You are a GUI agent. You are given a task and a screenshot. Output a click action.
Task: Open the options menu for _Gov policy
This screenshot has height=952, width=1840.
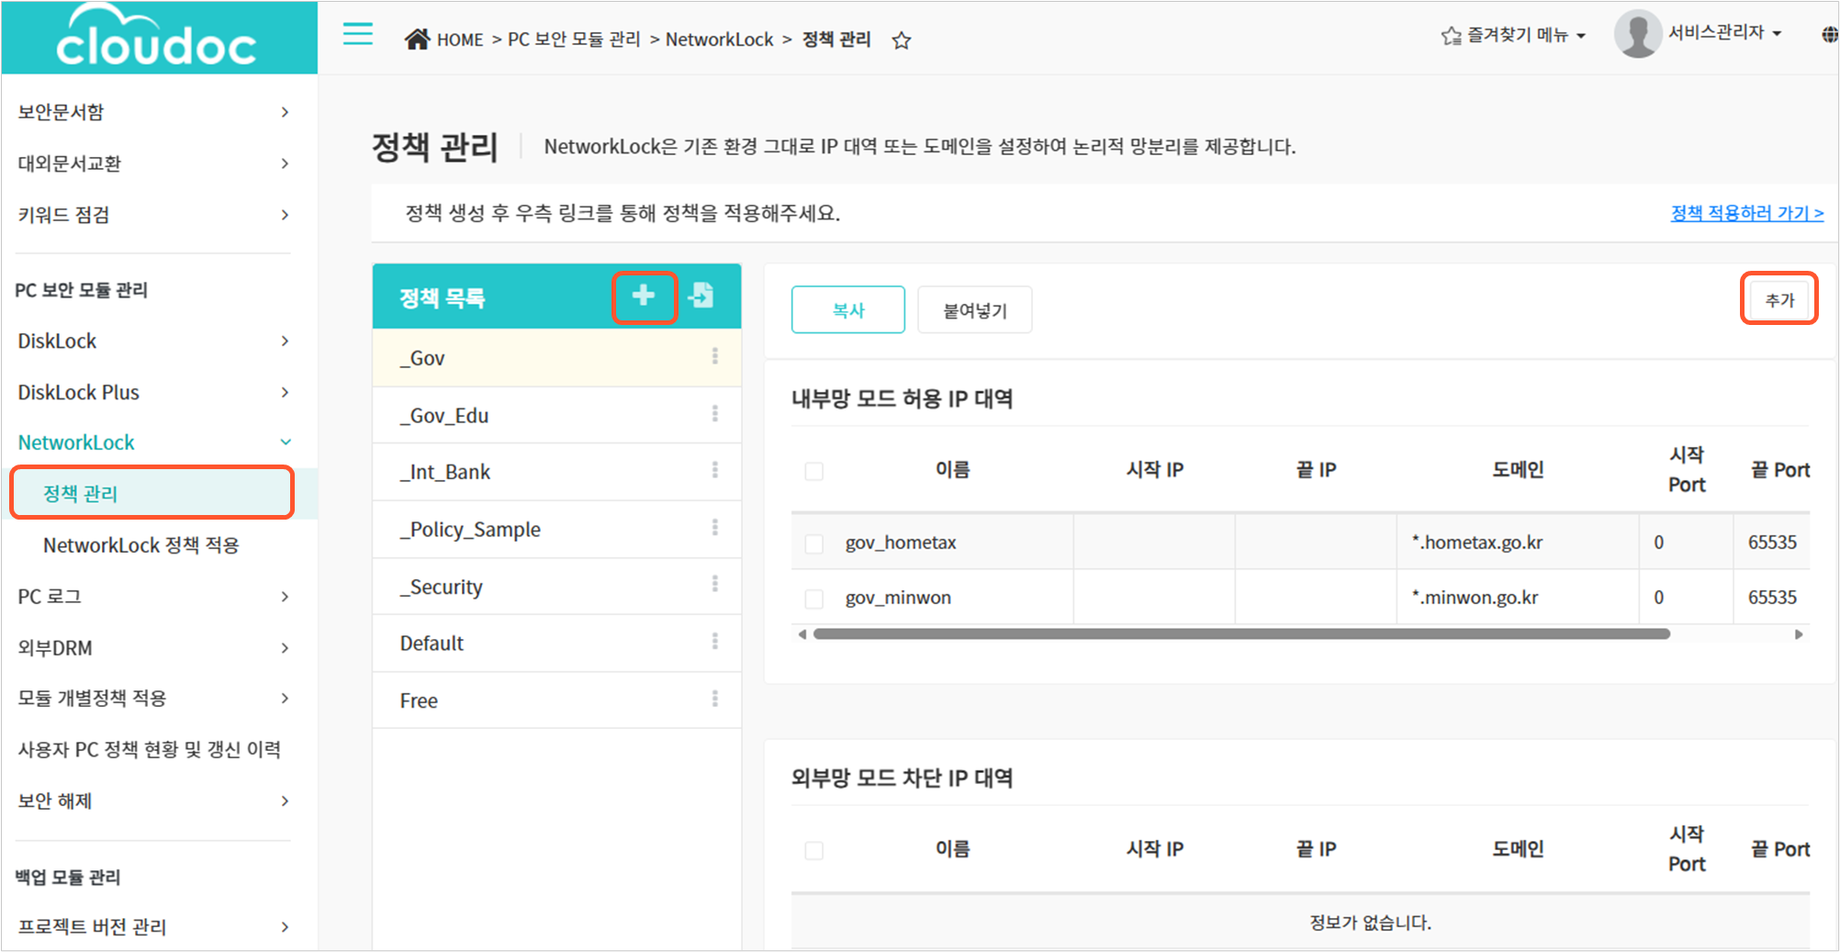pyautogui.click(x=714, y=357)
